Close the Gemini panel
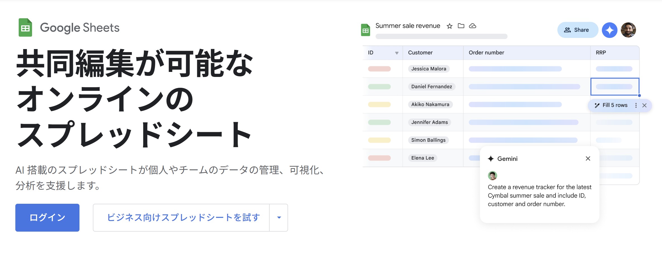This screenshot has width=662, height=262. pos(588,159)
